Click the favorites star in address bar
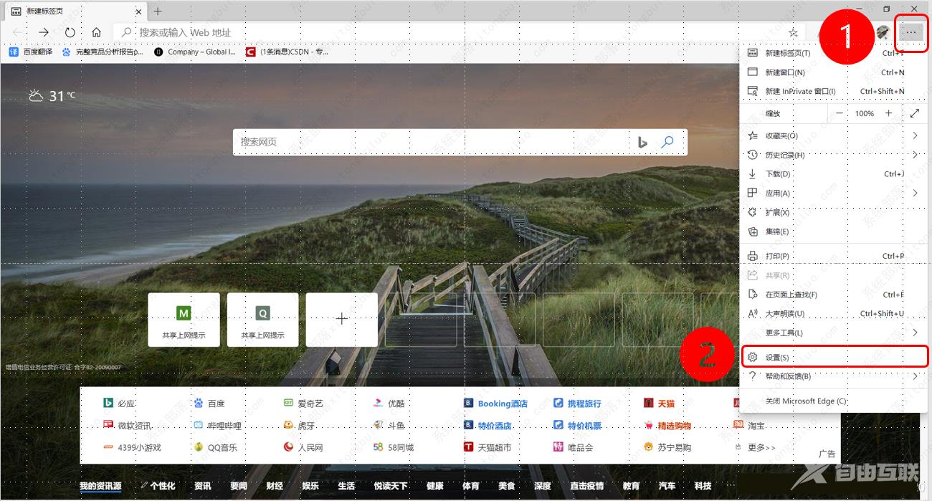The width and height of the screenshot is (932, 501). tap(794, 32)
